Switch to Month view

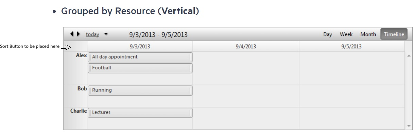tap(368, 34)
